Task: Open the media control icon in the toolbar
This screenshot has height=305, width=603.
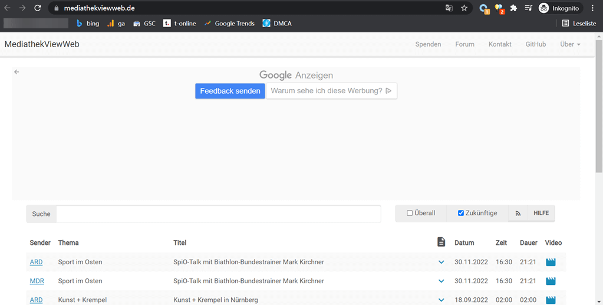Action: 528,8
